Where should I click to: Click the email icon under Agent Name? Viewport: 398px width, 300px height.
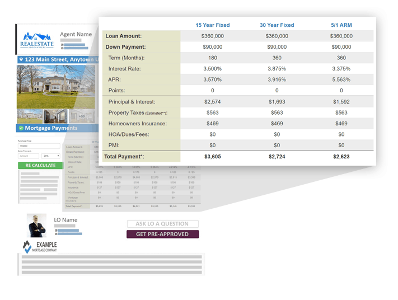62,48
